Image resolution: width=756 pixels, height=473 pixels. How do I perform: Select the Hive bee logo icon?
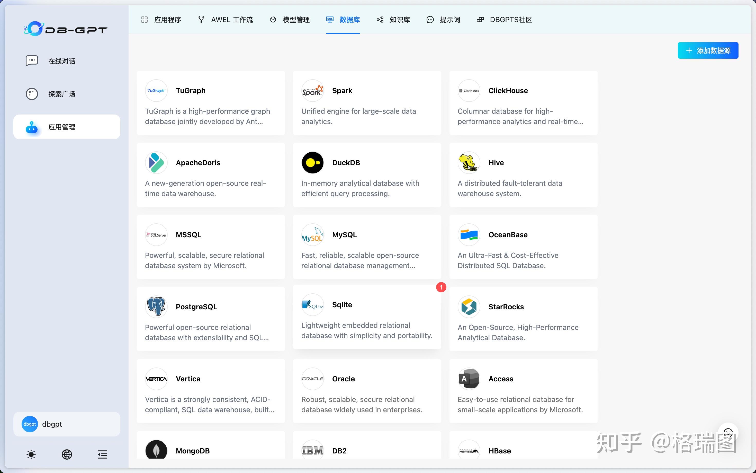469,163
